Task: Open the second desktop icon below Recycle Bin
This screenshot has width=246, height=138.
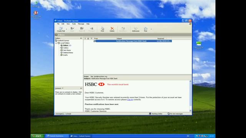Action: click(x=36, y=15)
